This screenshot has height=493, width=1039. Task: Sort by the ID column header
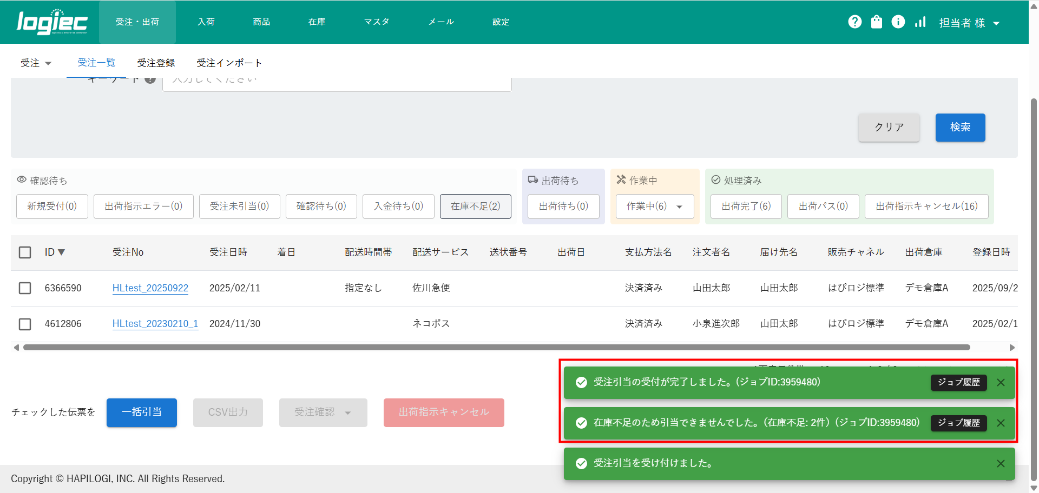click(55, 252)
